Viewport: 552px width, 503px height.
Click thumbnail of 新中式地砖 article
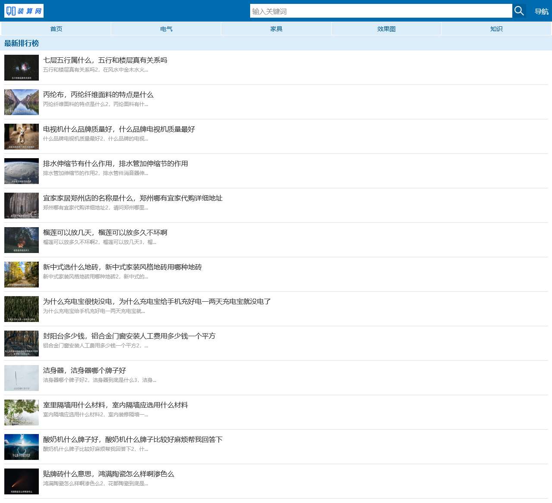pos(22,275)
